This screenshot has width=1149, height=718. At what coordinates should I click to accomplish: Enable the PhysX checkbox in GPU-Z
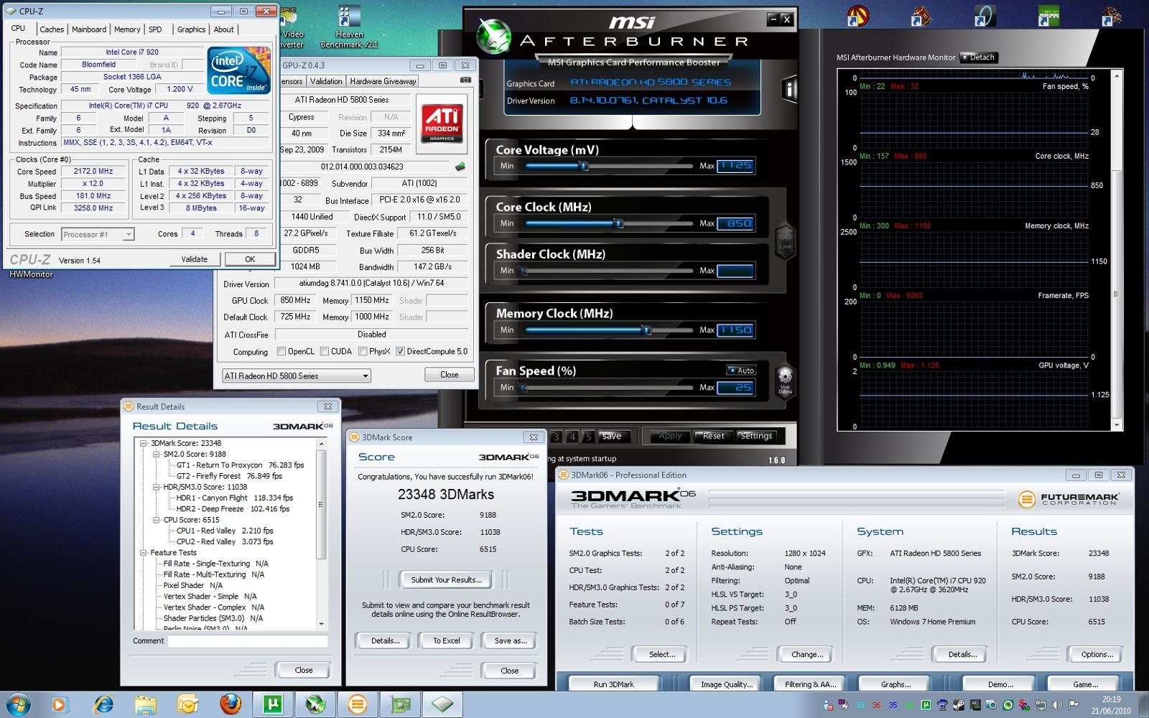click(x=363, y=351)
